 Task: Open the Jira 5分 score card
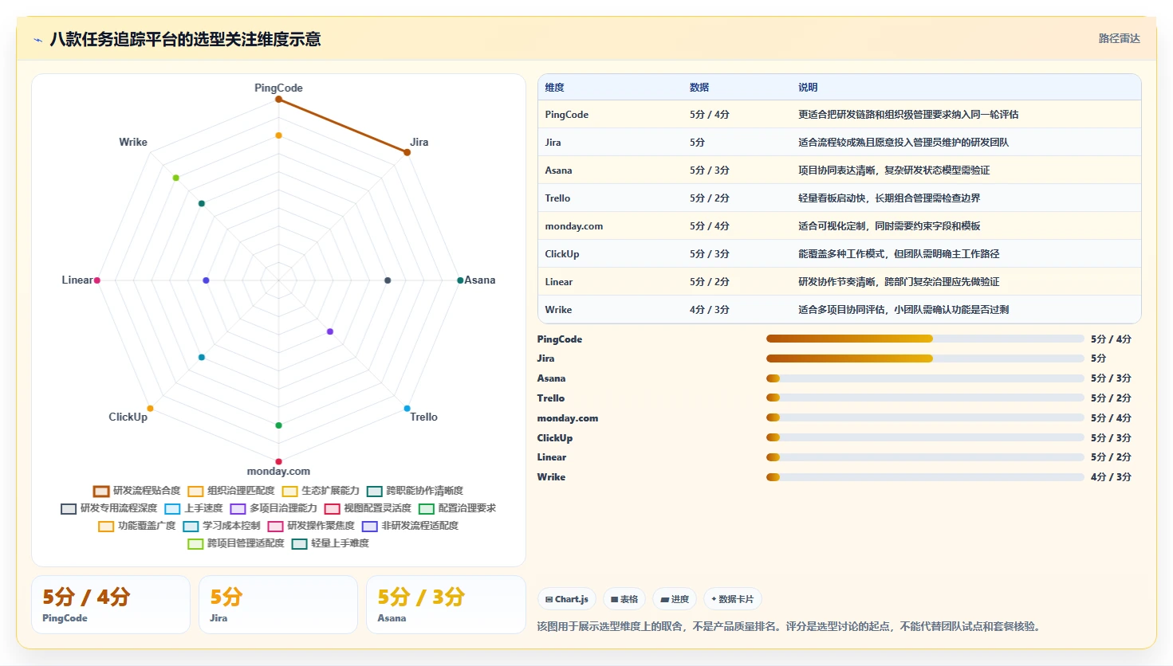tap(278, 605)
